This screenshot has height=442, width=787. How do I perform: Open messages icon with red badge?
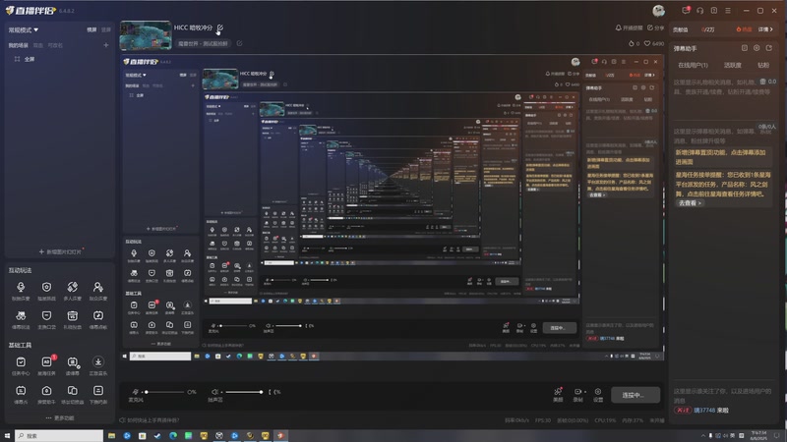click(686, 11)
